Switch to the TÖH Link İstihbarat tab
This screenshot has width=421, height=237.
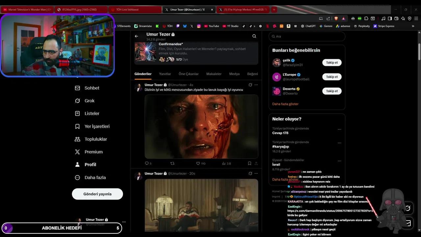[135, 10]
